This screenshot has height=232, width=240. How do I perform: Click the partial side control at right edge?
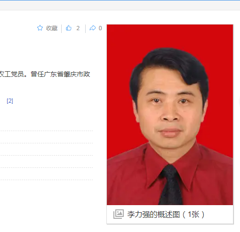[239, 102]
